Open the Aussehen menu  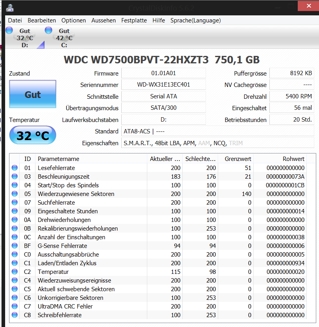104,20
